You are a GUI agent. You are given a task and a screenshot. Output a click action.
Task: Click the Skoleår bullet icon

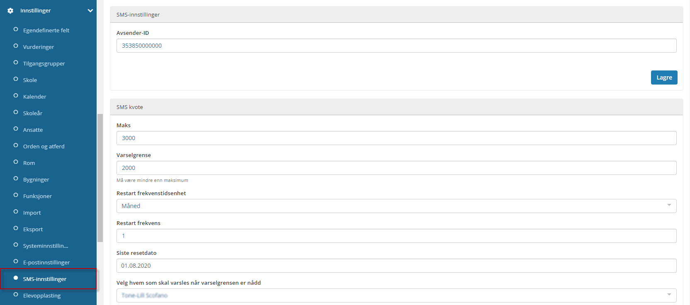16,112
